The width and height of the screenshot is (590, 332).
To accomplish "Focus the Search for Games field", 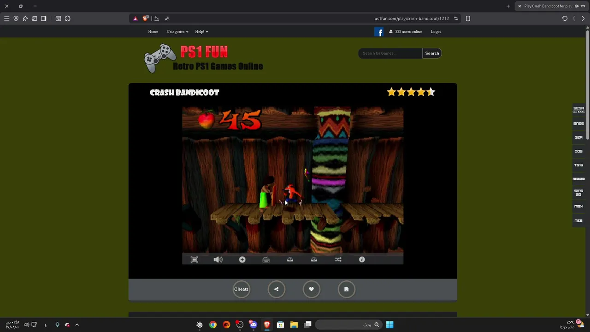I will click(x=390, y=53).
